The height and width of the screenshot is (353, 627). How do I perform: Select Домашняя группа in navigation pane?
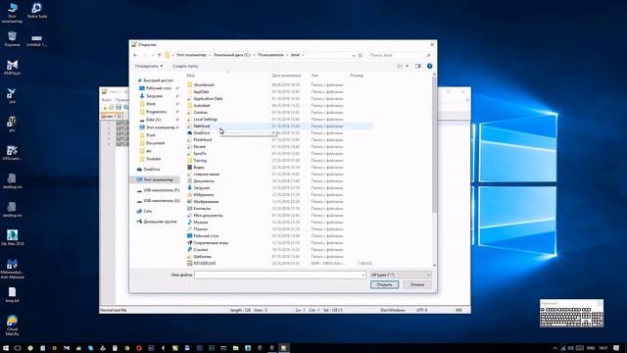[x=157, y=222]
